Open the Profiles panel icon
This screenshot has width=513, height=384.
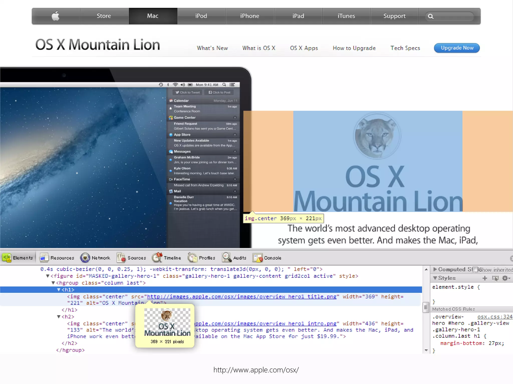pos(192,257)
